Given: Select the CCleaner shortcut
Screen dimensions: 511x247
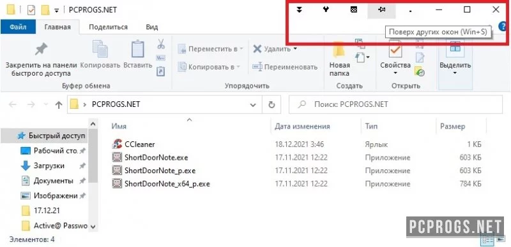Looking at the screenshot, I should tap(139, 145).
